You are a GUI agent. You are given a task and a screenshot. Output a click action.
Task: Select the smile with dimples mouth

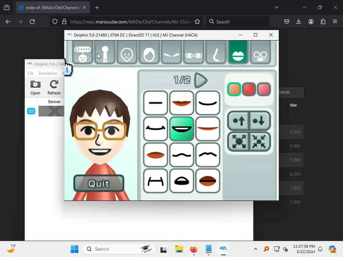[x=155, y=129]
